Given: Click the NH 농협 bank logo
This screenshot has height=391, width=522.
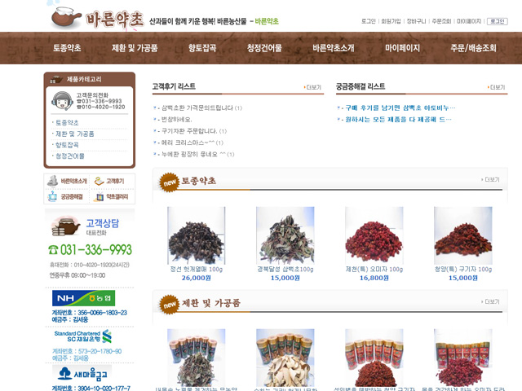Looking at the screenshot, I should click(x=83, y=298).
